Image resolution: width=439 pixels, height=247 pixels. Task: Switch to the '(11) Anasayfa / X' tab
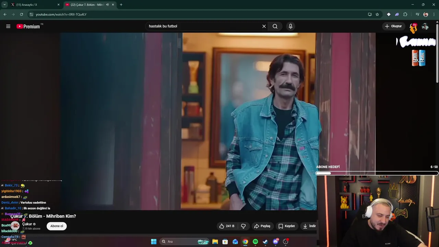[x=35, y=5]
